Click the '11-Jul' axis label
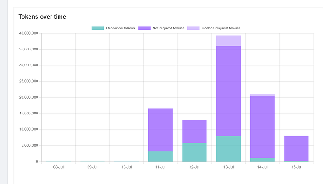The width and height of the screenshot is (323, 184). click(161, 167)
